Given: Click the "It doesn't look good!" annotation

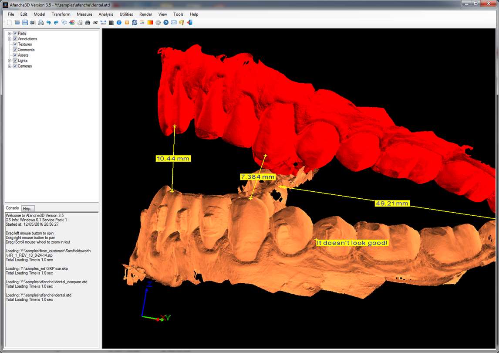Looking at the screenshot, I should click(352, 243).
